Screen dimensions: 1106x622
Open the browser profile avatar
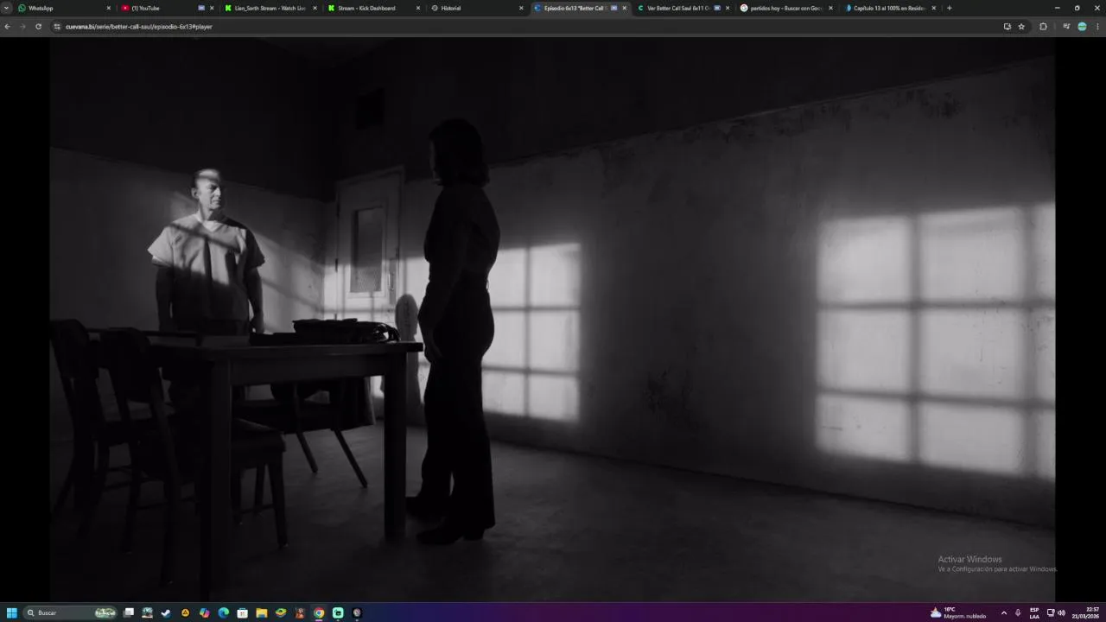coord(1082,27)
